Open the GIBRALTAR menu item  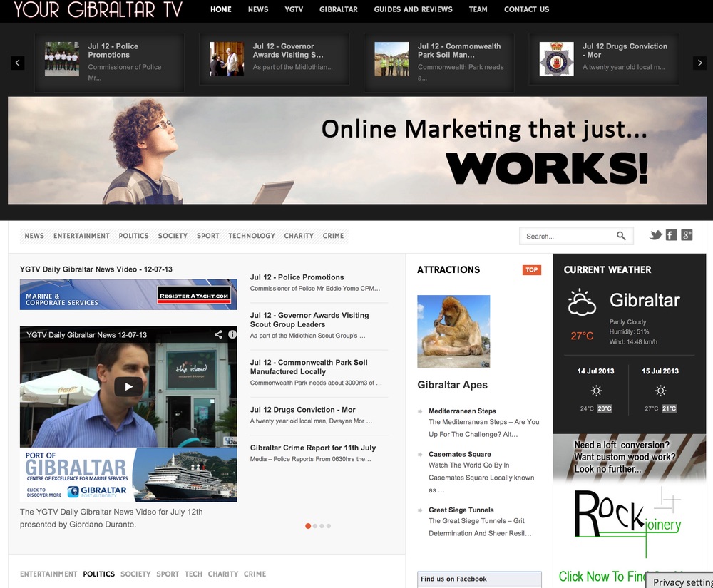(338, 9)
